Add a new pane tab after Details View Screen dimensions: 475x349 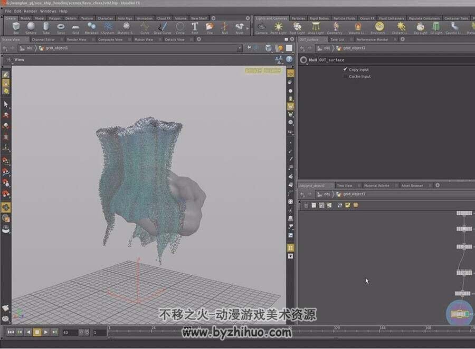pos(199,39)
